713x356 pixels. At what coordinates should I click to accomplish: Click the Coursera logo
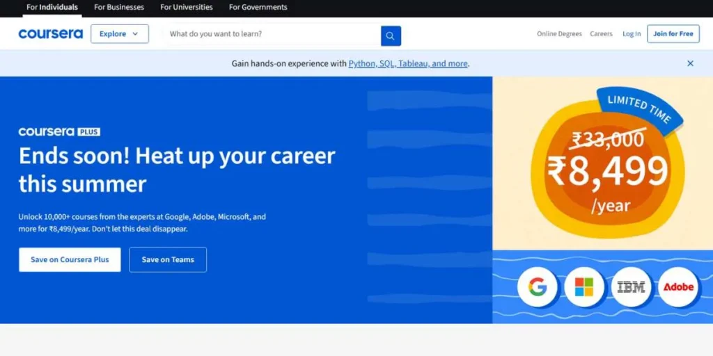(50, 33)
